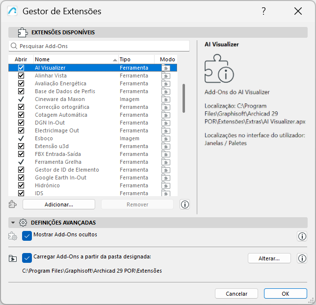Click info icon for Mostrar Add-Ons ocultos
Viewport: 316px width, 305px height.
302,236
